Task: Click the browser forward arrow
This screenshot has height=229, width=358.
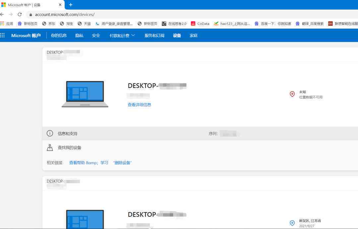Action: [x=11, y=14]
